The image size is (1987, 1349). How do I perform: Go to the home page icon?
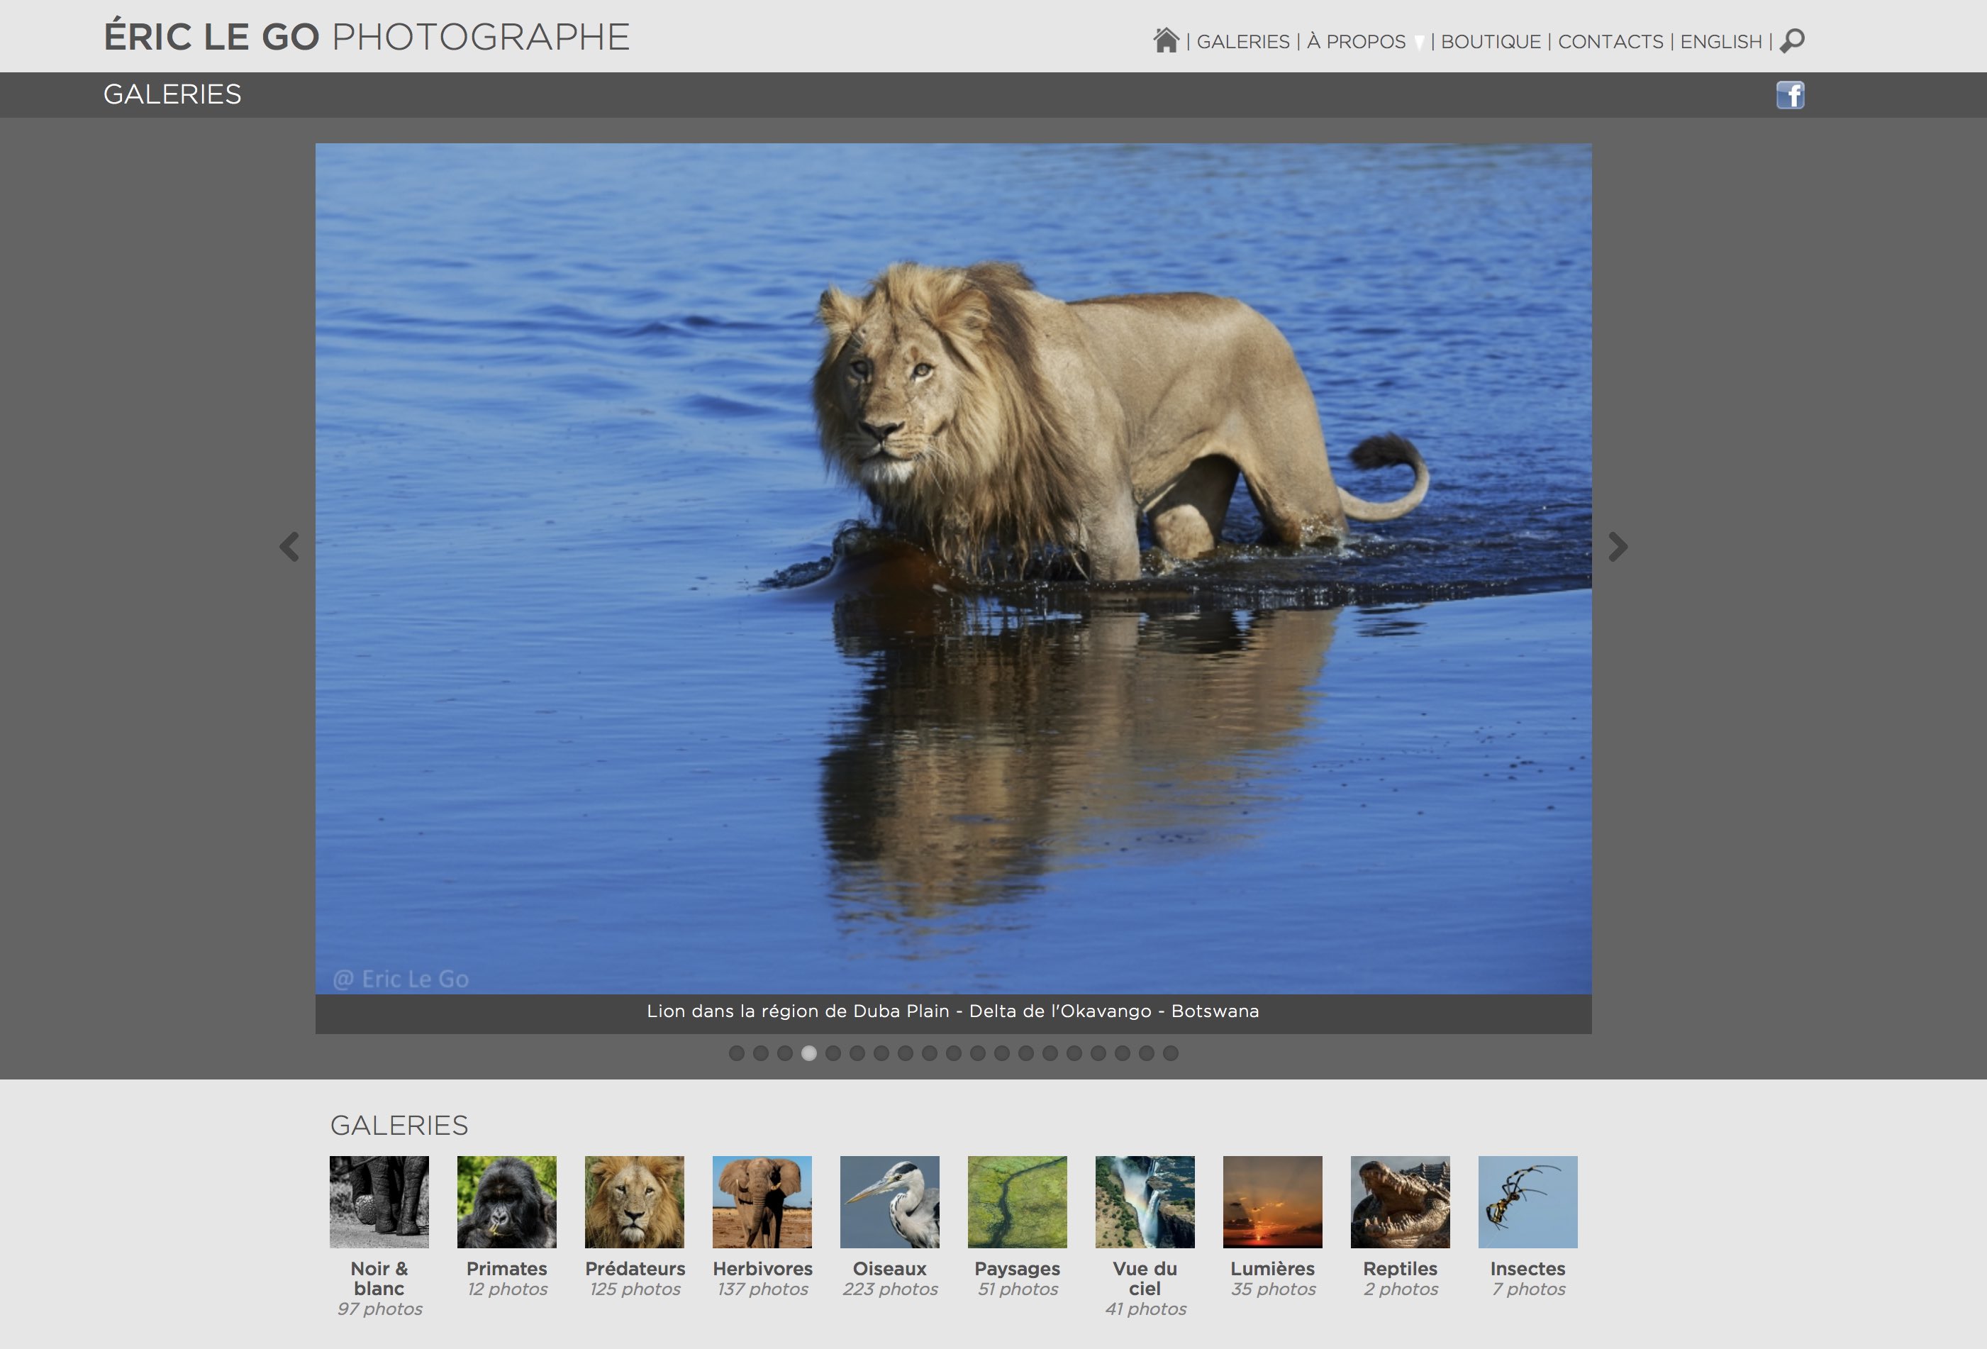tap(1165, 40)
